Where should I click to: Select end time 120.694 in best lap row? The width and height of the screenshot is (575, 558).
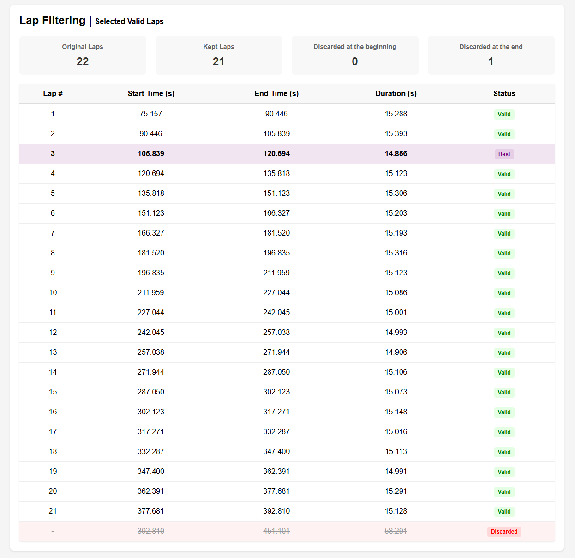[276, 154]
